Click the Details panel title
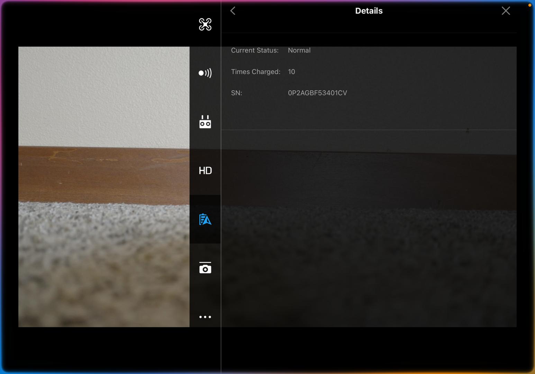The width and height of the screenshot is (535, 374). (x=369, y=11)
